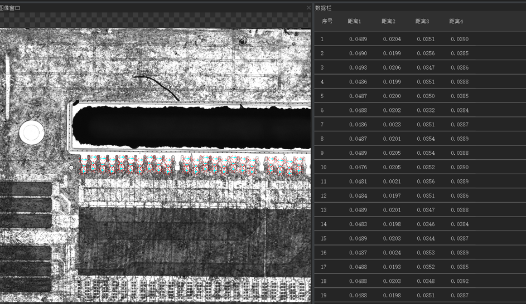Image resolution: width=526 pixels, height=304 pixels.
Task: Select row number 19 in data table
Action: pos(324,296)
